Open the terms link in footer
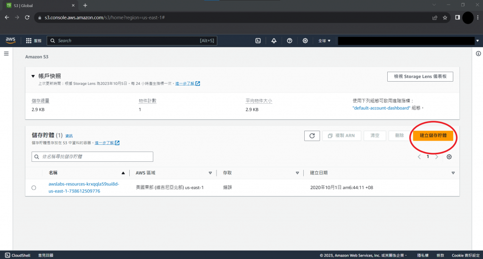The height and width of the screenshot is (259, 483). coord(440,255)
